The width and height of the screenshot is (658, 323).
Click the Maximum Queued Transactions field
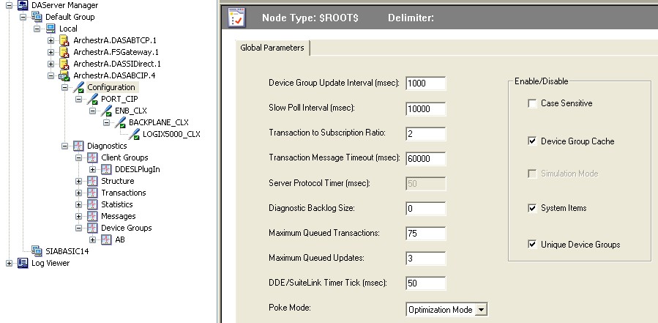point(425,234)
